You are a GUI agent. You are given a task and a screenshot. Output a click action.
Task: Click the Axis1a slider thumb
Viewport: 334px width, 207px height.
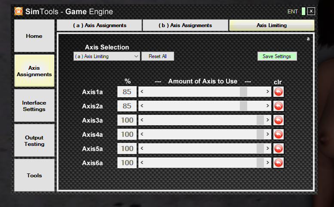[243, 92]
